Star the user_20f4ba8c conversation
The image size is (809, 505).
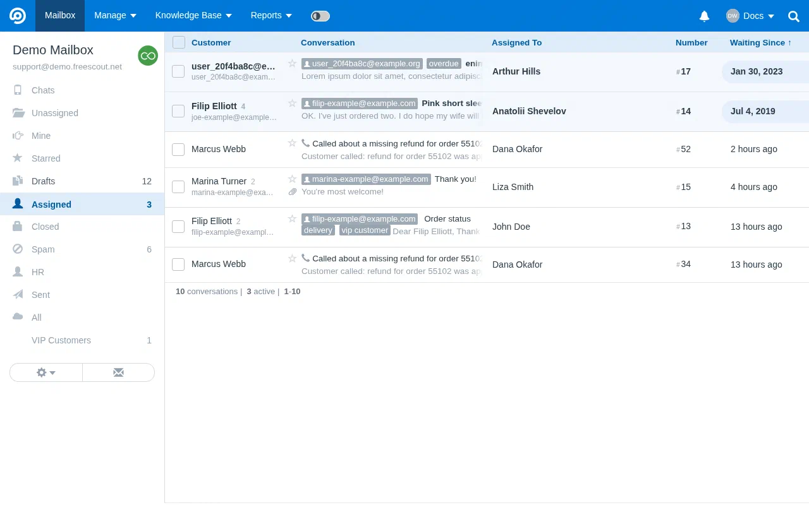(292, 63)
